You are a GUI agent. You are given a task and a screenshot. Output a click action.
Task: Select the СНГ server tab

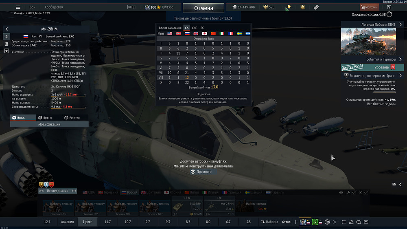[195, 28]
